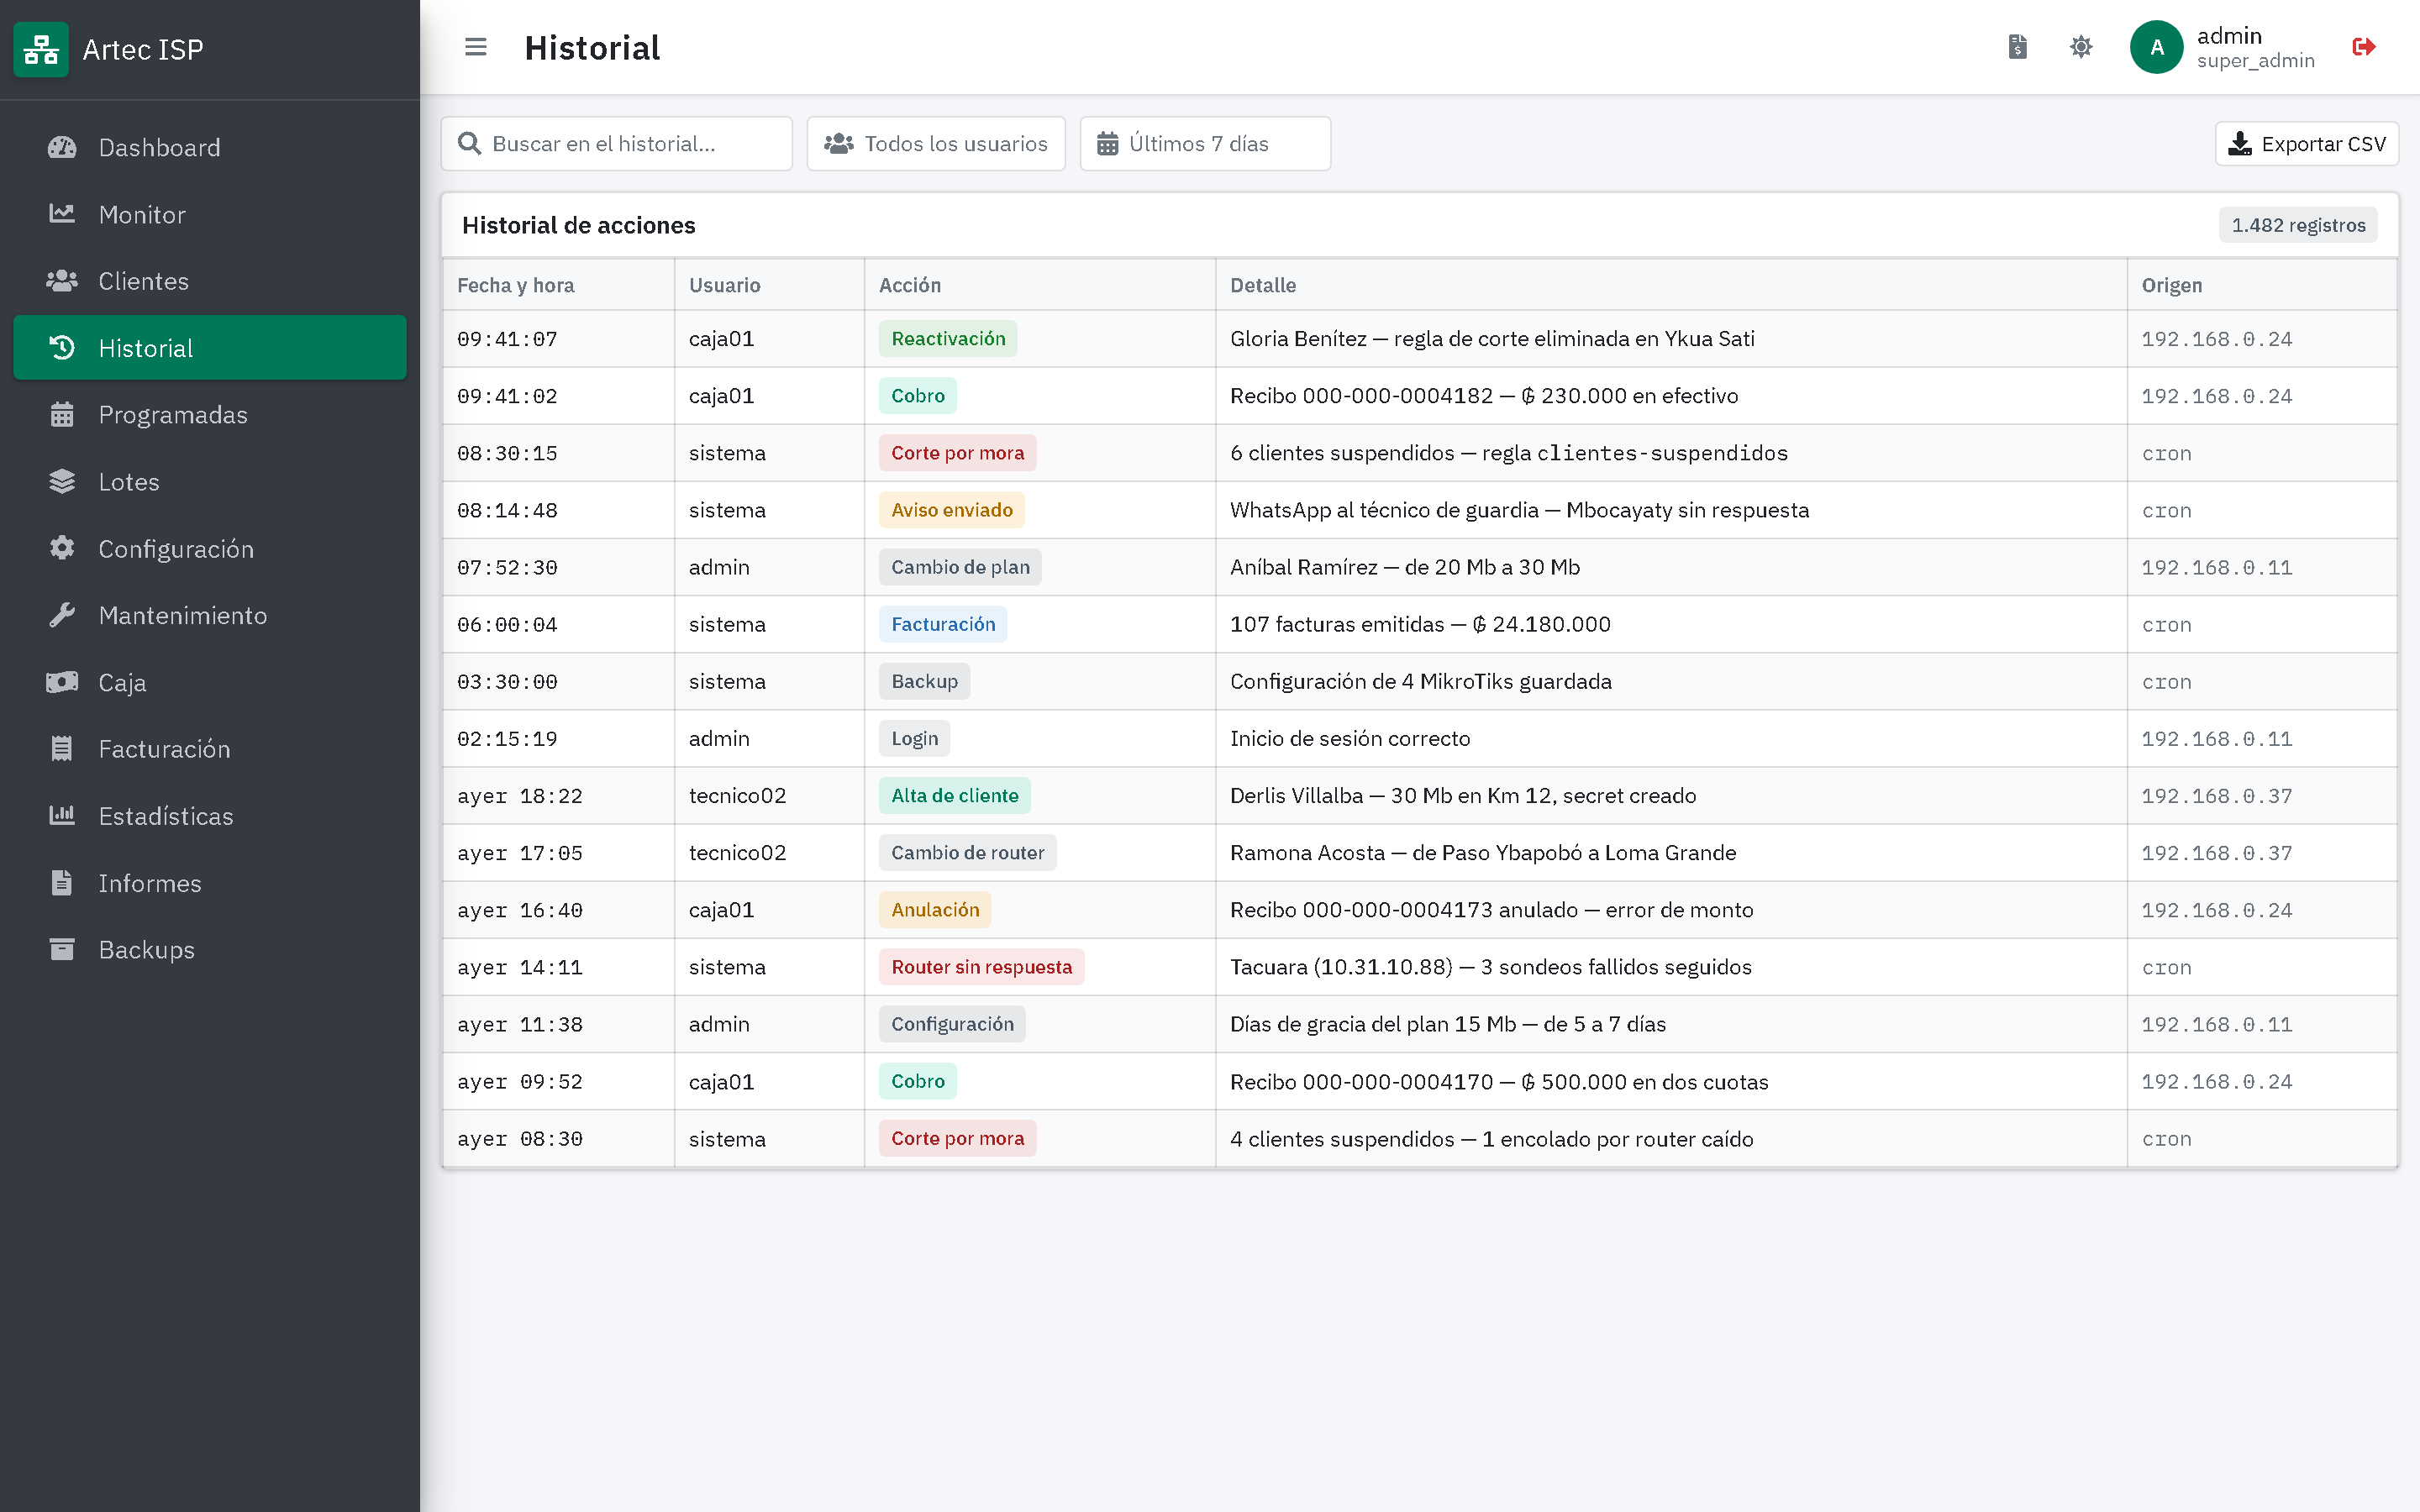Viewport: 2420px width, 1512px height.
Task: Click the Exportar CSV button
Action: tap(2306, 144)
